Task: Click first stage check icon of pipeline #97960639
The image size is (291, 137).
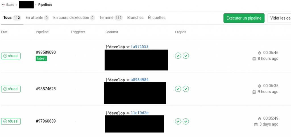Action: (178, 121)
